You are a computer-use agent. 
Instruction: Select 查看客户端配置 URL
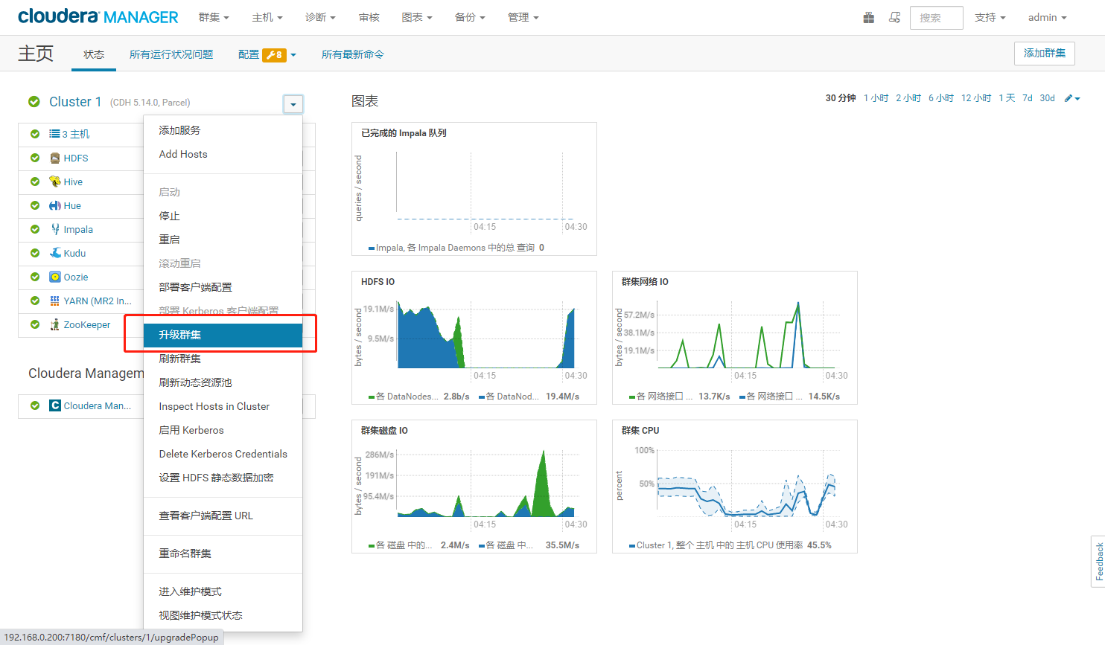pos(223,516)
